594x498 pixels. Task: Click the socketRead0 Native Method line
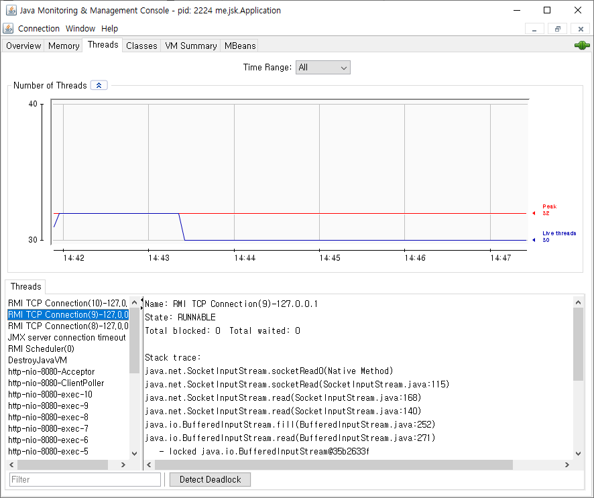(x=269, y=371)
